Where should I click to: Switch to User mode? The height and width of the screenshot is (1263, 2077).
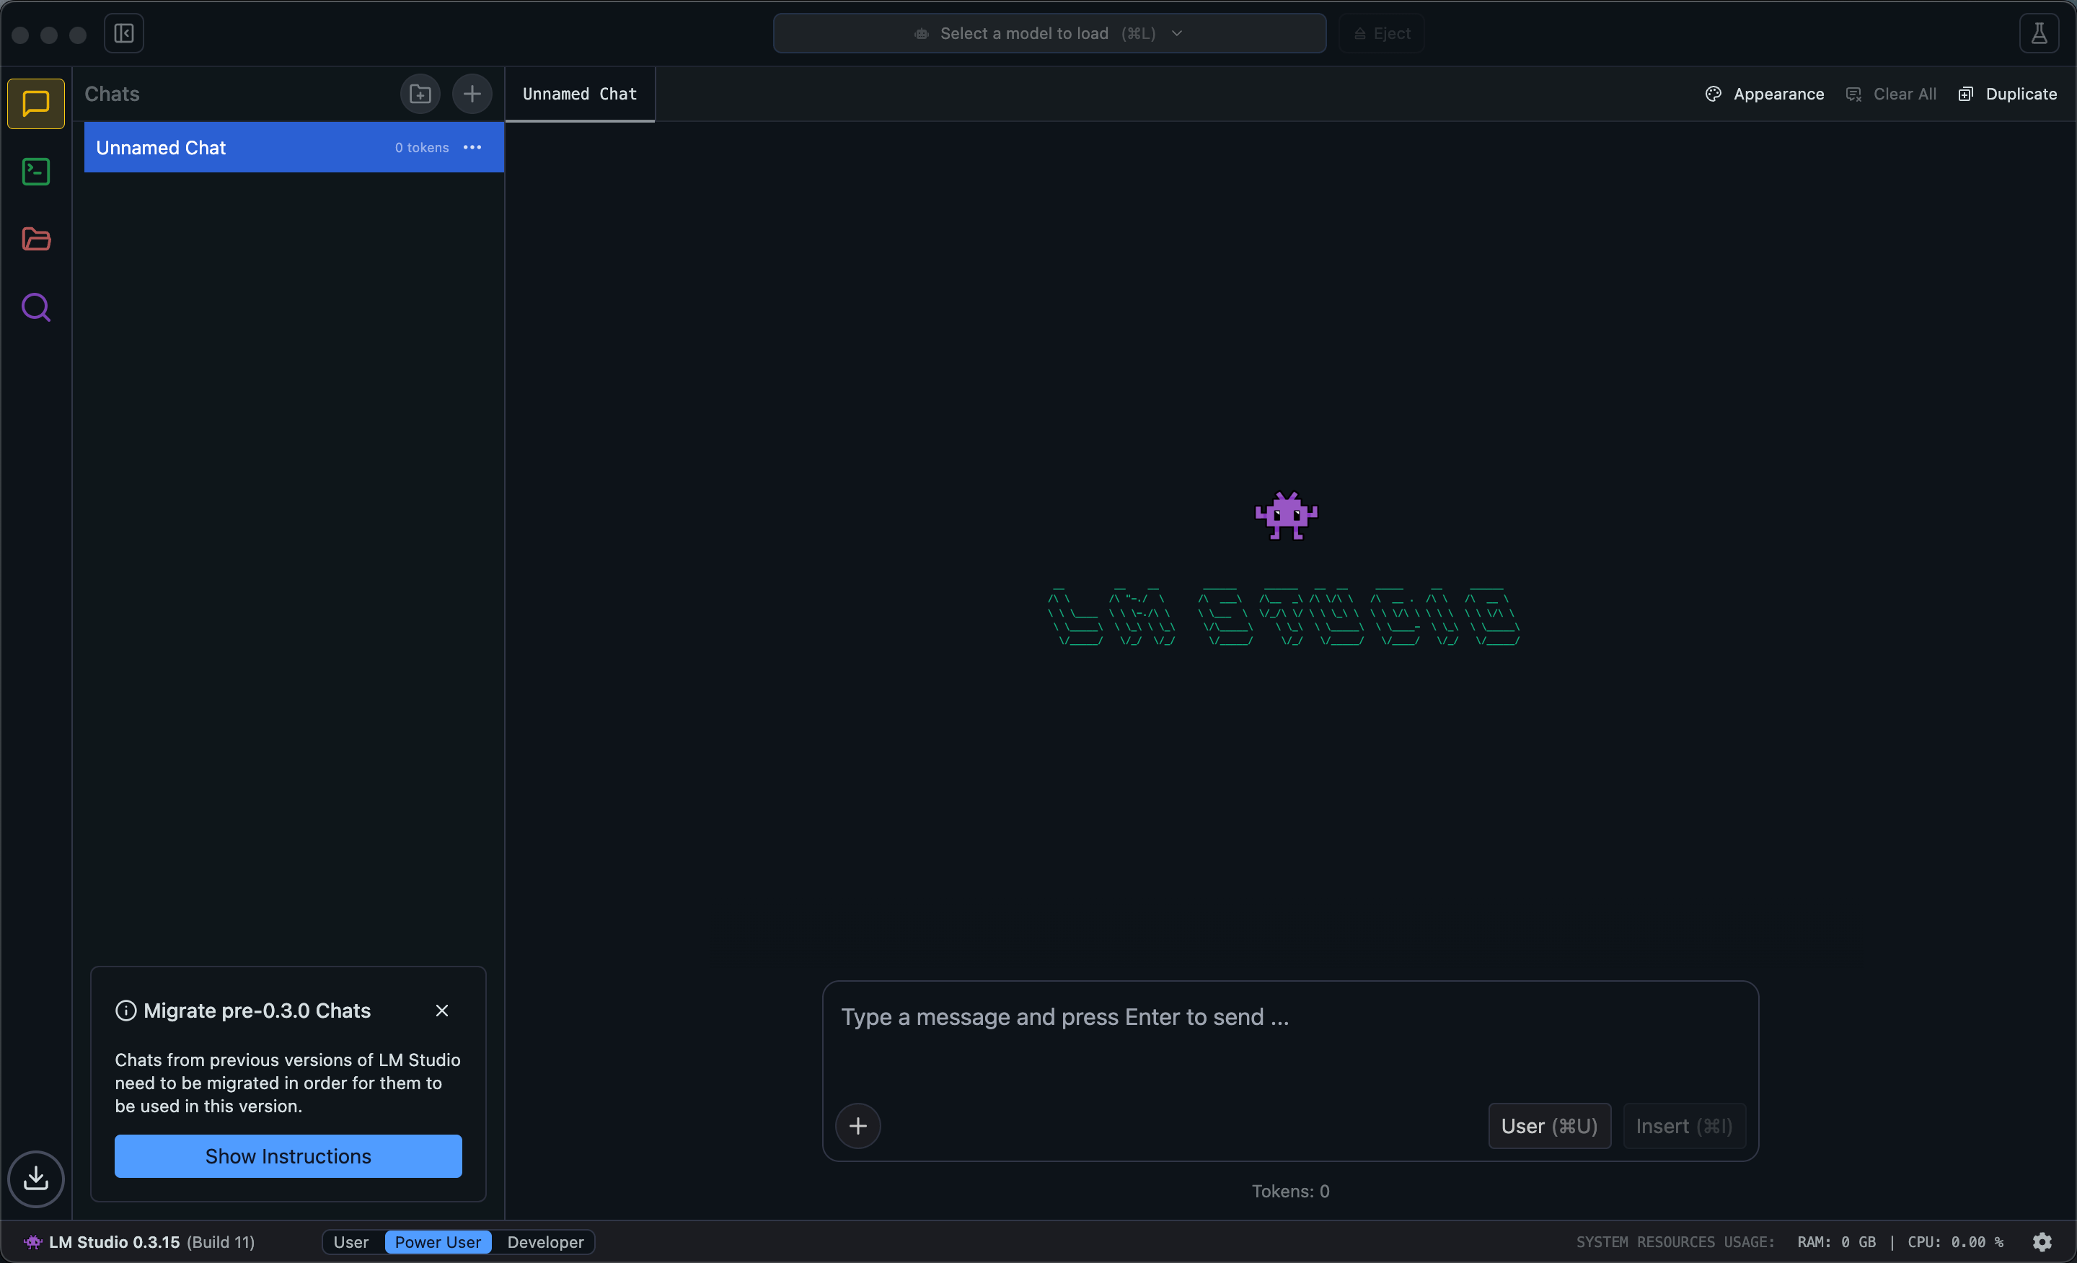click(x=350, y=1241)
